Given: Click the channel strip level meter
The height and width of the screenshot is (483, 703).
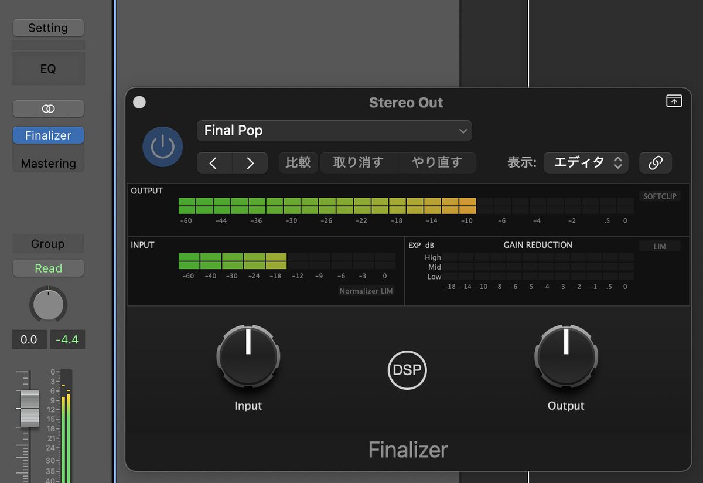Looking at the screenshot, I should pyautogui.click(x=66, y=426).
